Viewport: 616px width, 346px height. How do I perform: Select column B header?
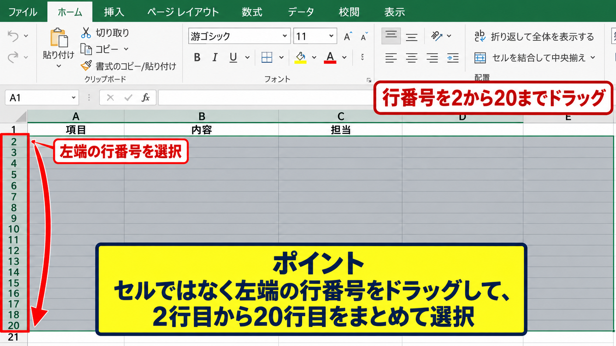pyautogui.click(x=202, y=117)
